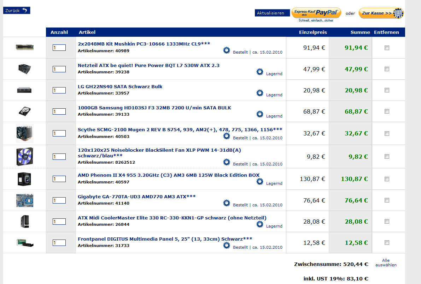
Task: Open the LG DVD drive thumbnail
Action: [24, 90]
